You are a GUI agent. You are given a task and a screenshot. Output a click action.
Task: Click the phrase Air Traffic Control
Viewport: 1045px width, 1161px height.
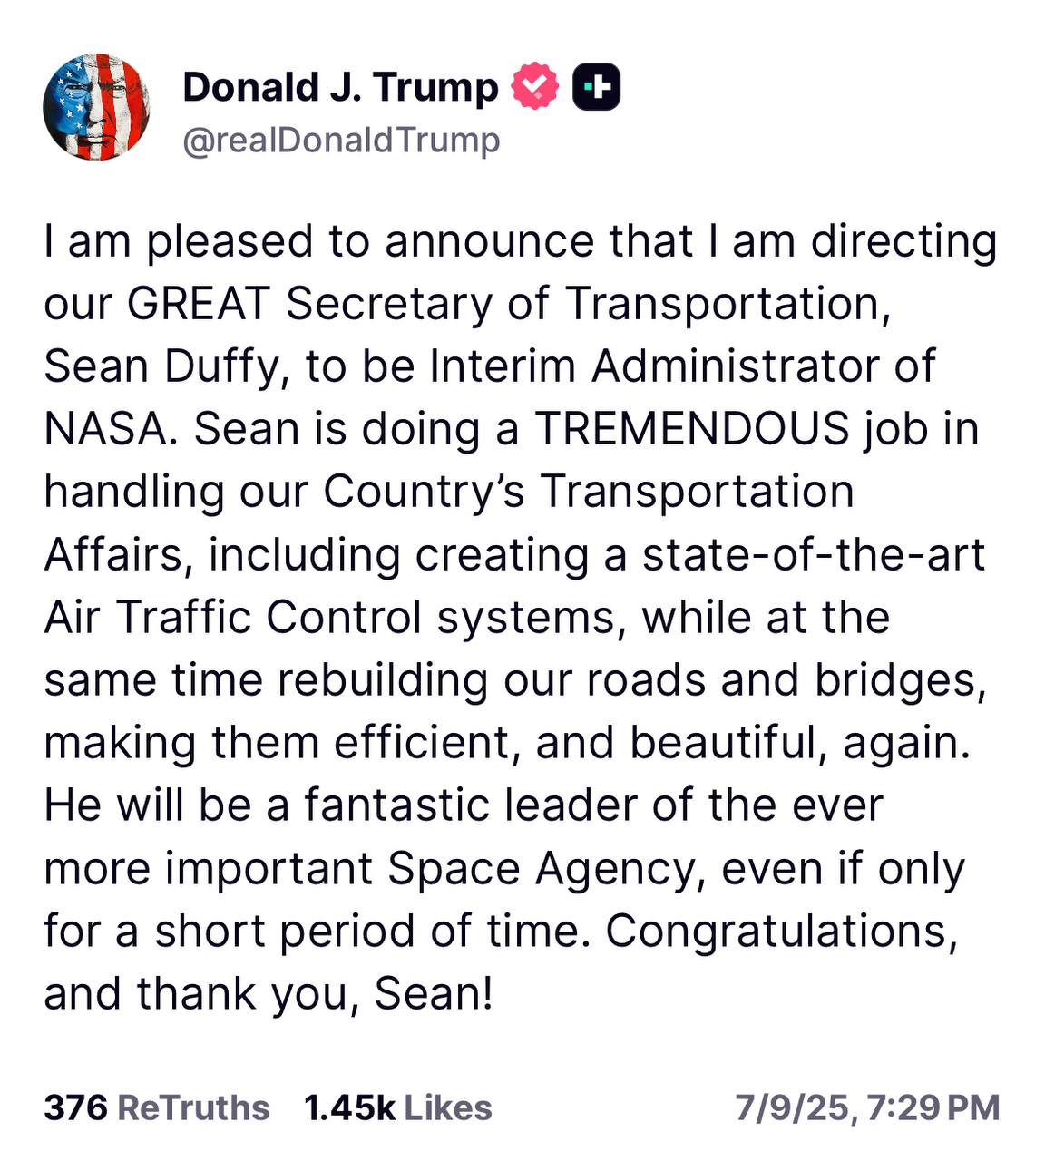click(233, 617)
